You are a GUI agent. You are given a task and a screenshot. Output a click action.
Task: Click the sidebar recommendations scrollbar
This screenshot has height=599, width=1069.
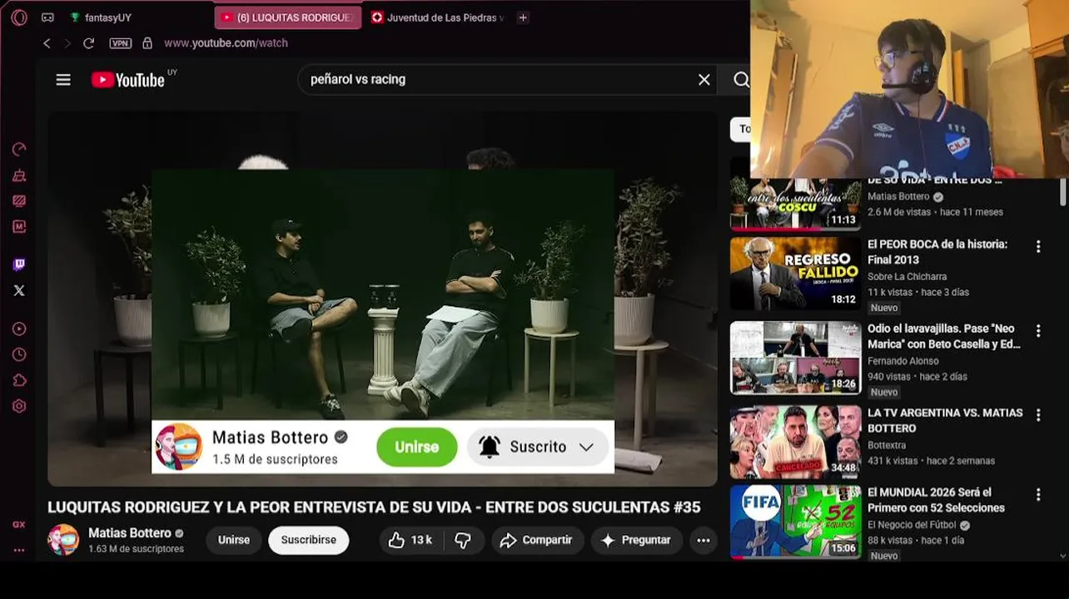click(1063, 193)
